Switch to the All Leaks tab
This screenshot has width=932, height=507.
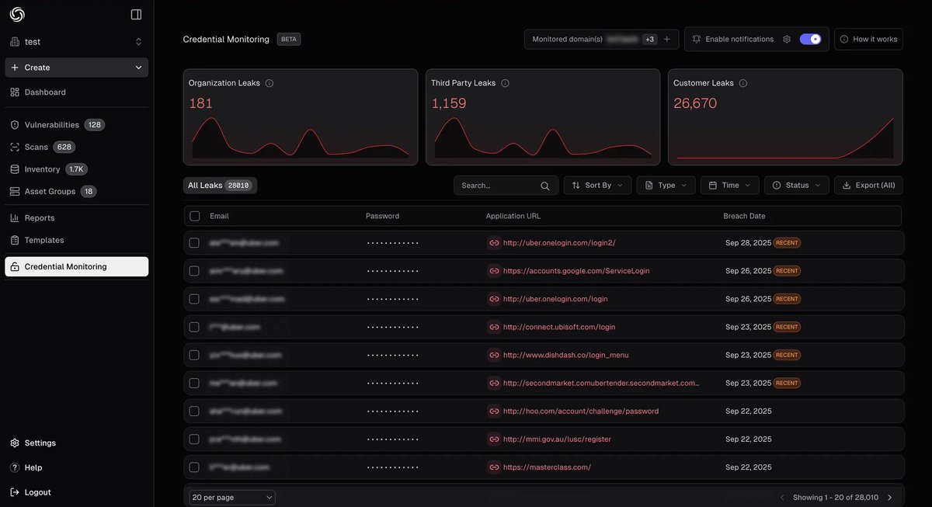tap(220, 185)
